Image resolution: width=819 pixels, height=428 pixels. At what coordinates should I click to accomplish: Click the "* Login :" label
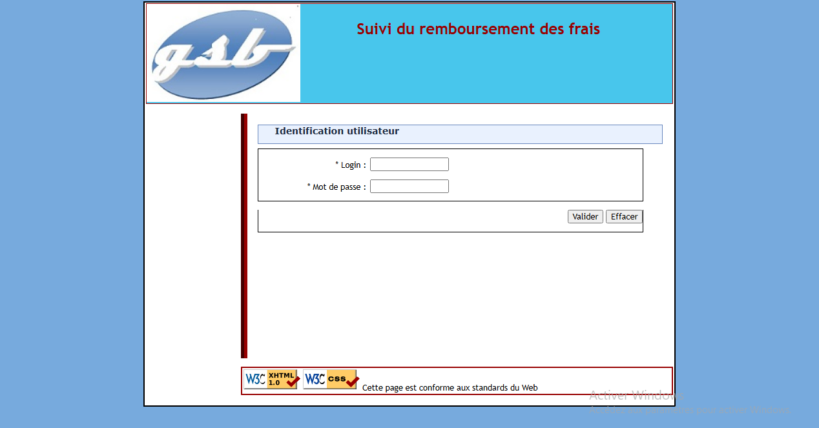point(351,165)
